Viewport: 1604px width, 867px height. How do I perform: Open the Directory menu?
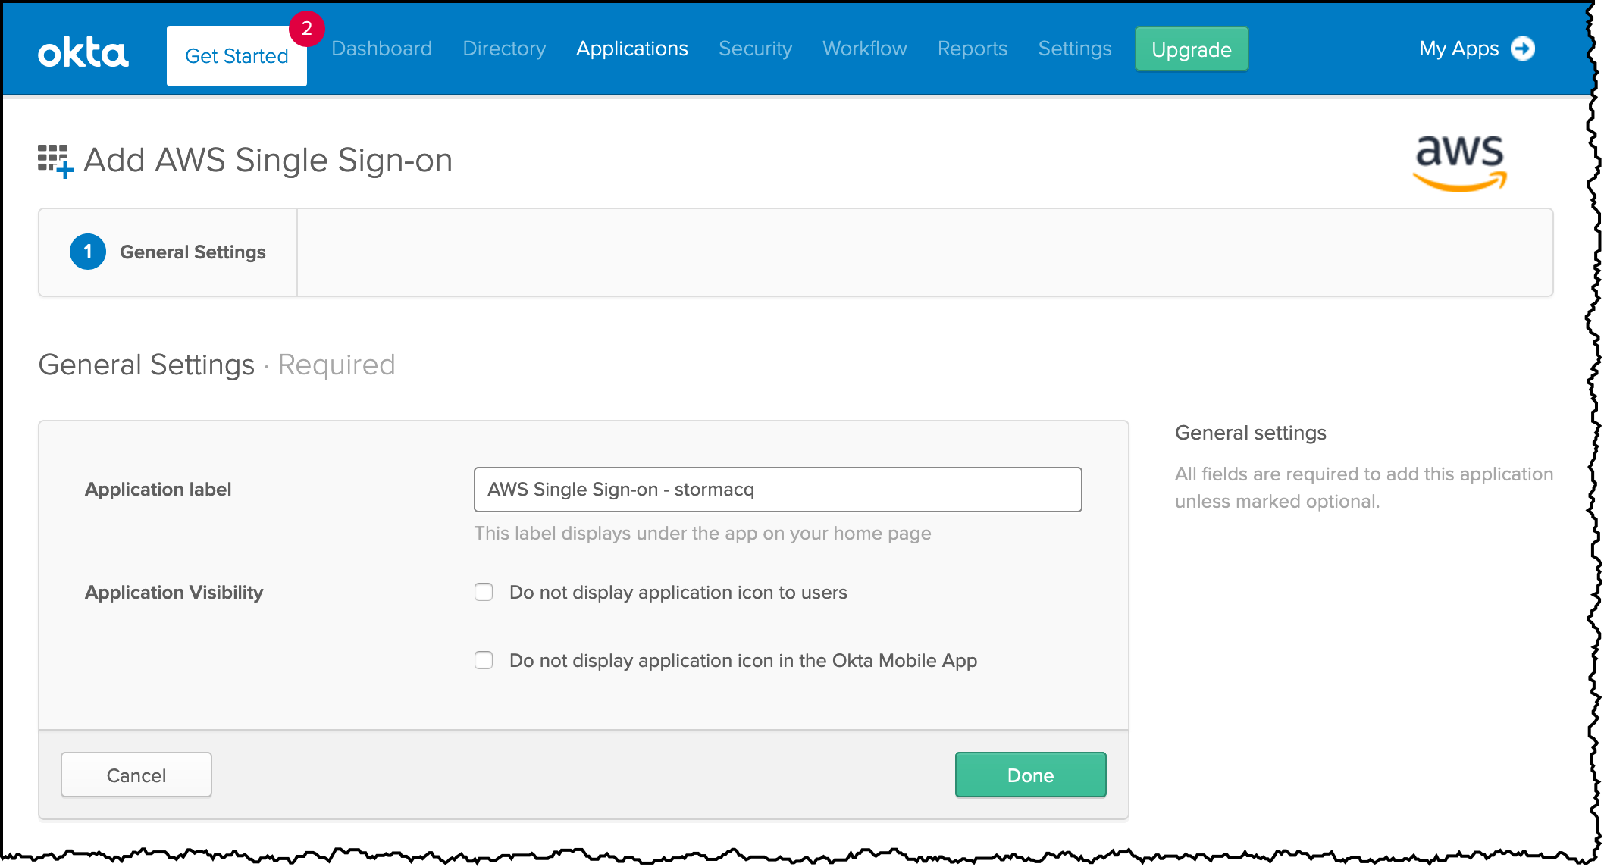pos(504,49)
